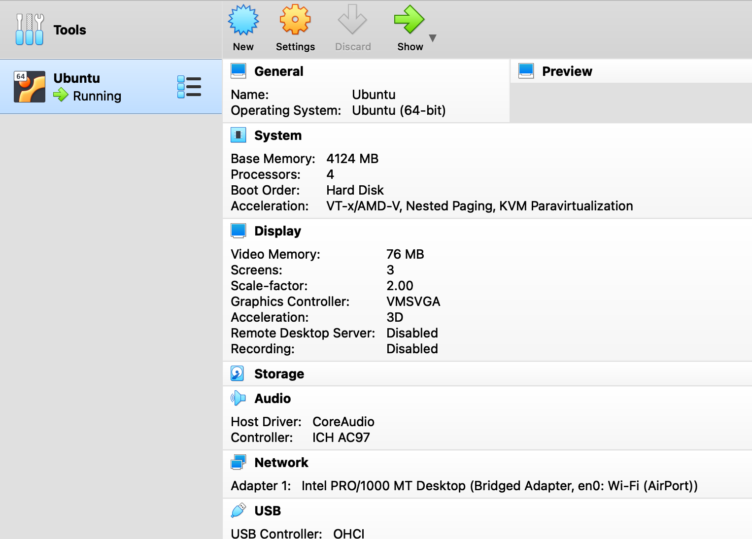Click the 76 MB video memory value
752x539 pixels.
pos(405,254)
